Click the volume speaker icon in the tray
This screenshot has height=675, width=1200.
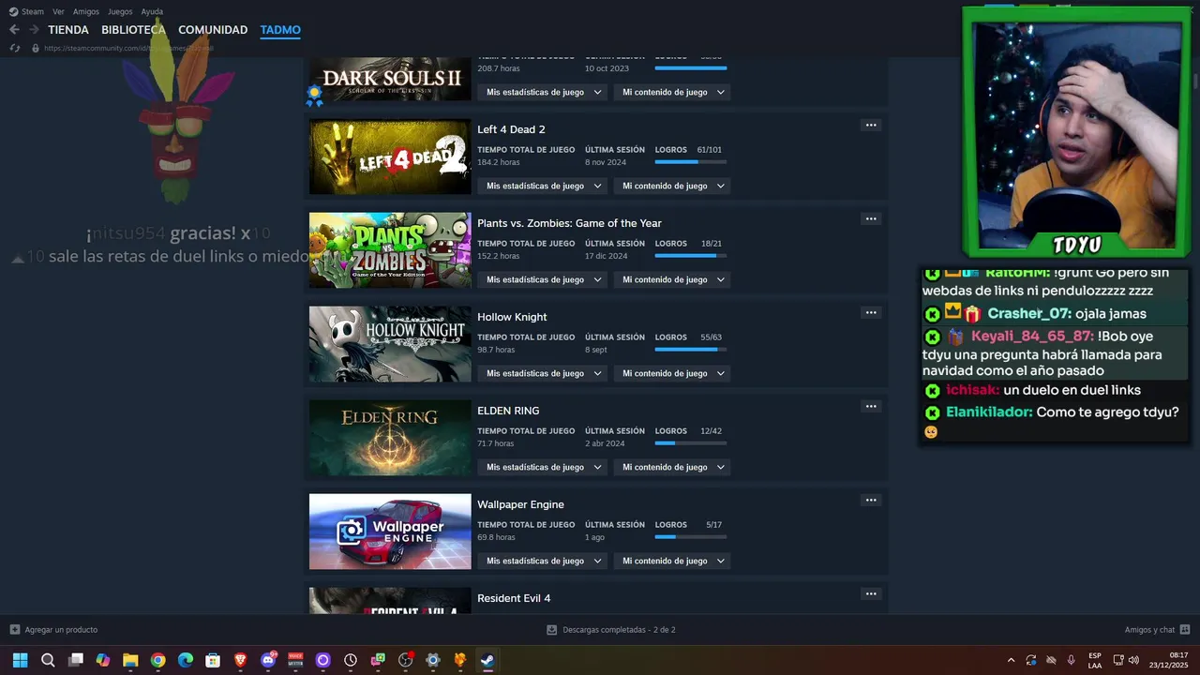[1134, 660]
